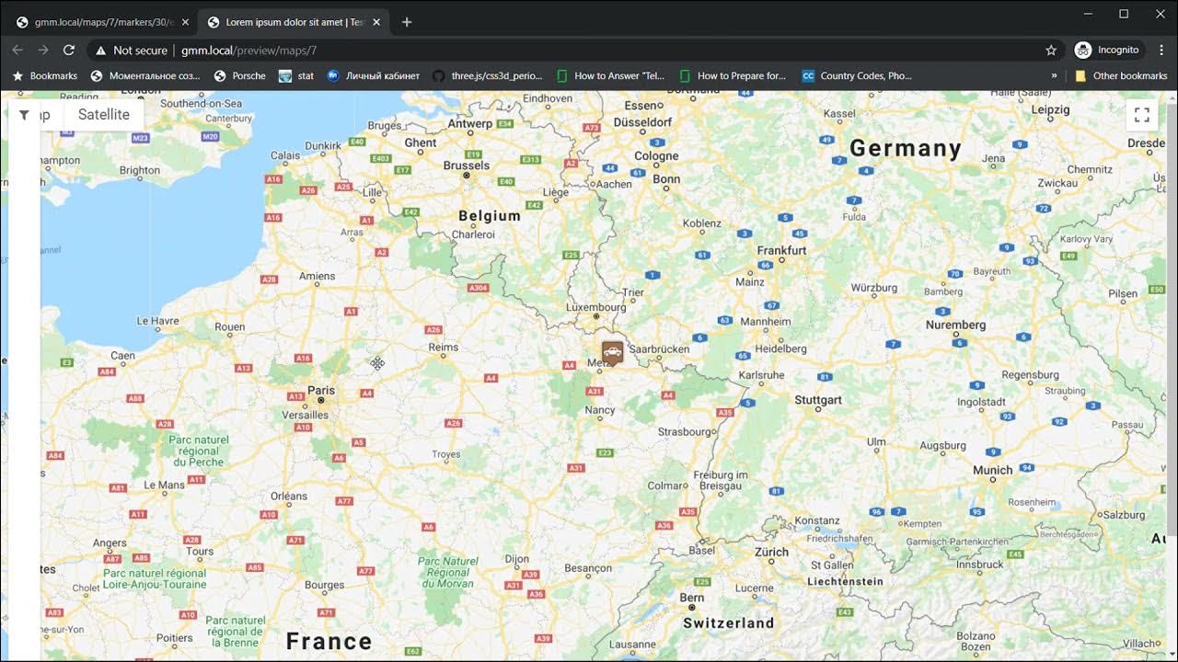Bookmark this page with the star icon
The width and height of the screenshot is (1178, 662).
click(1051, 50)
